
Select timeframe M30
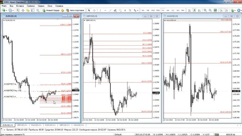(158, 10)
